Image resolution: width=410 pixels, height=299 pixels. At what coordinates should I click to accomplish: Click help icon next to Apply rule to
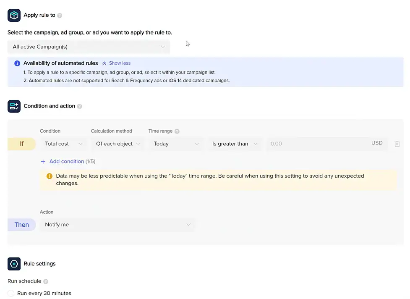point(60,16)
